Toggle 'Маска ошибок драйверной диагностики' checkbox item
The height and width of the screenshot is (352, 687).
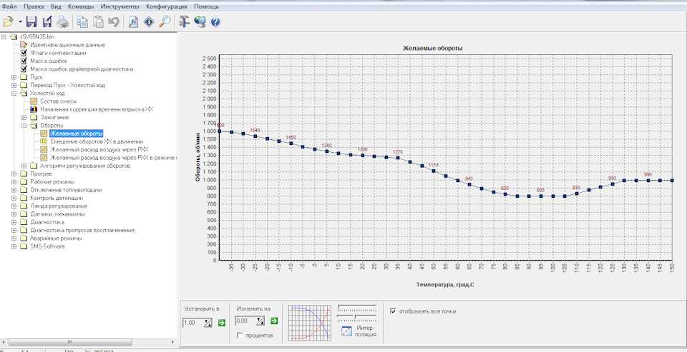[24, 69]
